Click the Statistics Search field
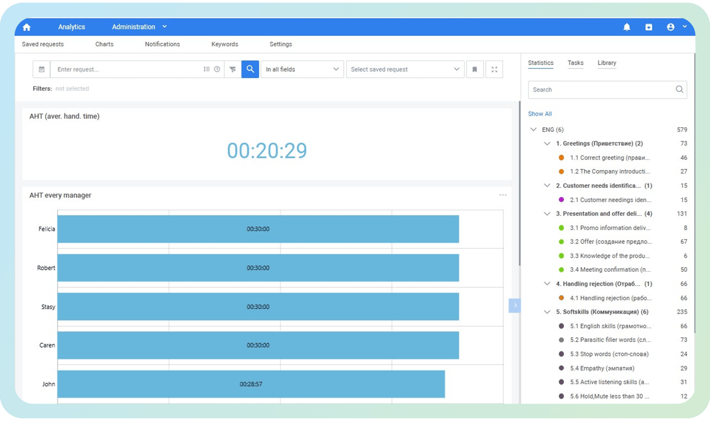Screen dimensions: 710x421 [x=607, y=90]
